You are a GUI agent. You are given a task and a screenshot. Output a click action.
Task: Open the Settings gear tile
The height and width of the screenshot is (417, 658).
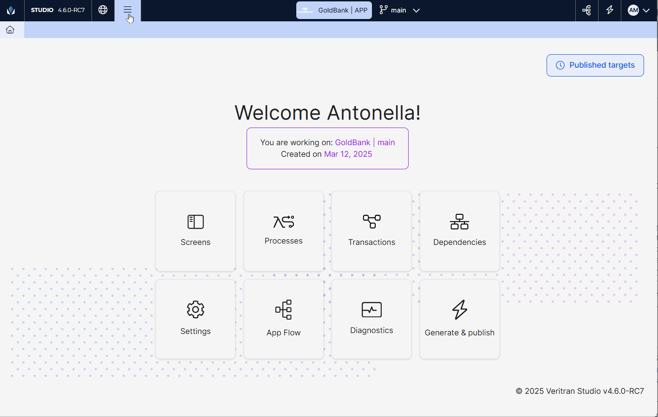click(x=195, y=319)
